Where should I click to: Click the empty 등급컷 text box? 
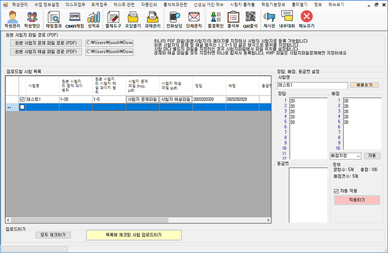[308, 195]
